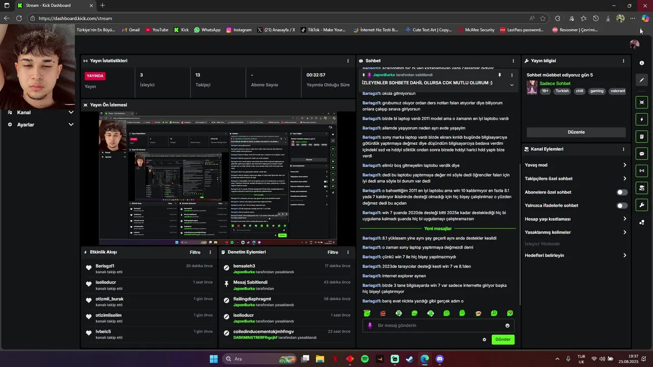Click bensaleh3 in Denetim Eylemleri list

pos(244,266)
